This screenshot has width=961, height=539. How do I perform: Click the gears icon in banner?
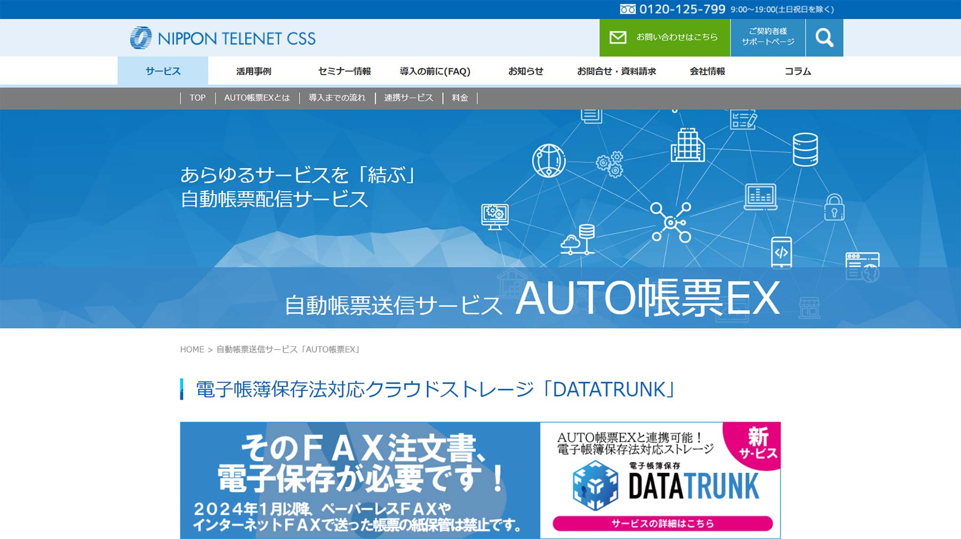click(610, 164)
